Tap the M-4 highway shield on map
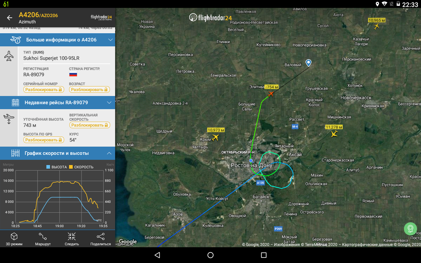Viewport: 421px width, 263px height. pyautogui.click(x=295, y=127)
